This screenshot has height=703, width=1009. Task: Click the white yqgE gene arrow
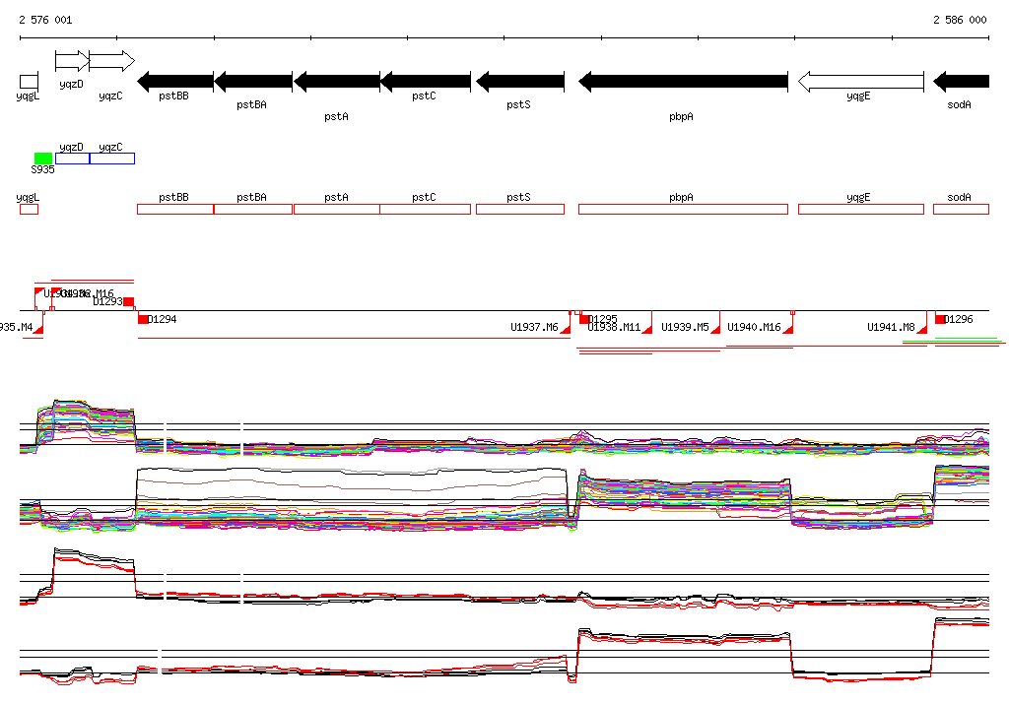860,82
